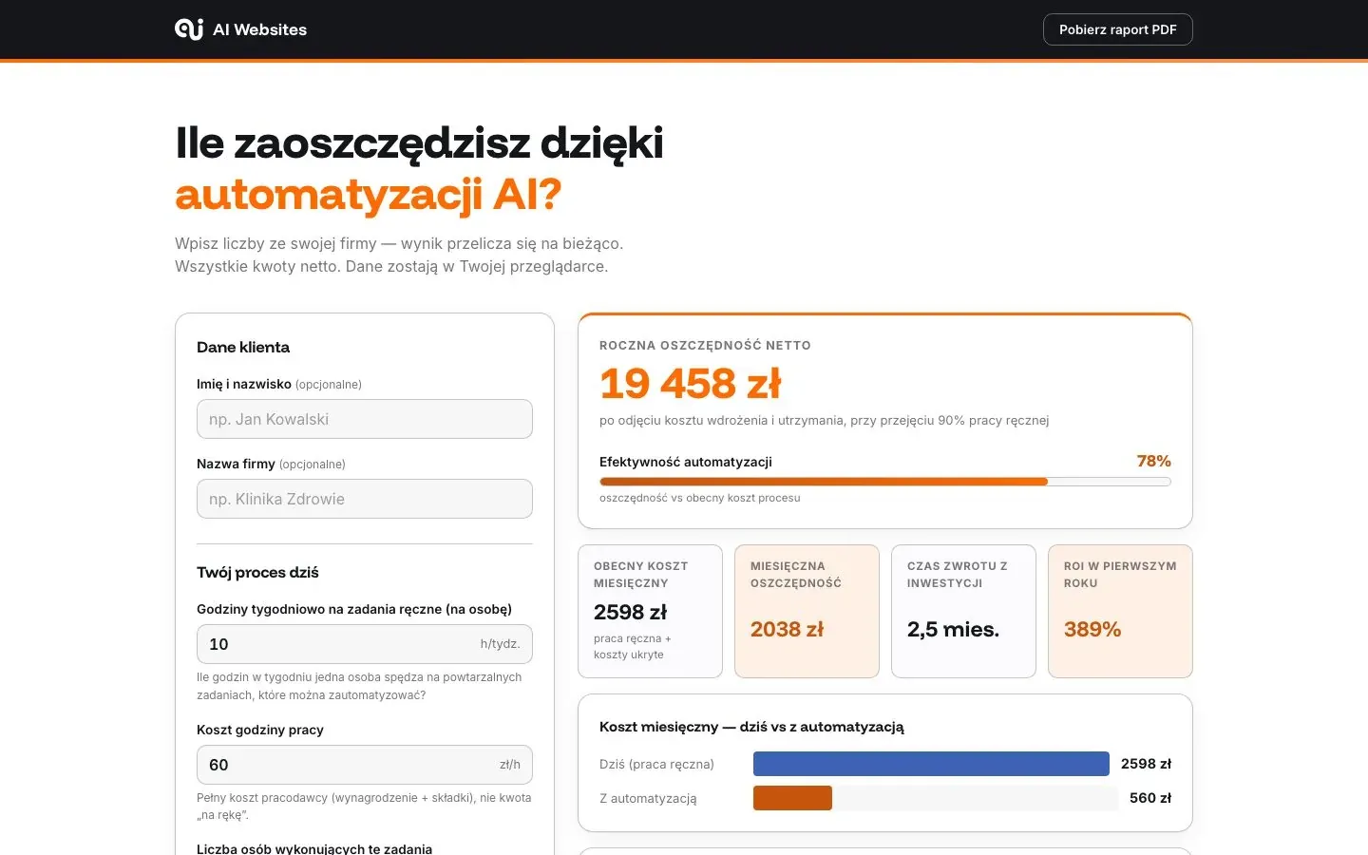Click the 560 zł automation cost value

coord(1150,798)
